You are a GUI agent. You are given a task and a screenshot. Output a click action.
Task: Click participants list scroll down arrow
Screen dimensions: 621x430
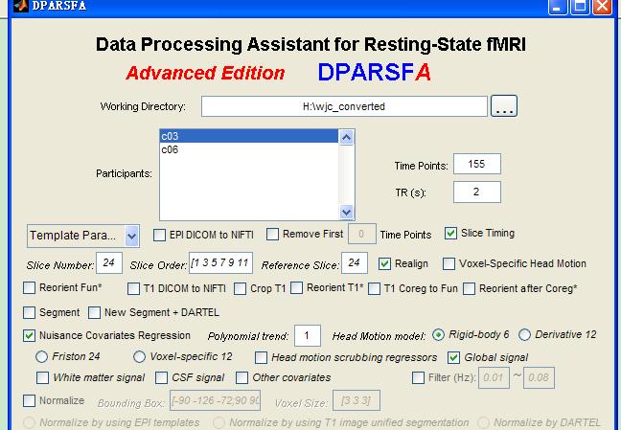347,213
